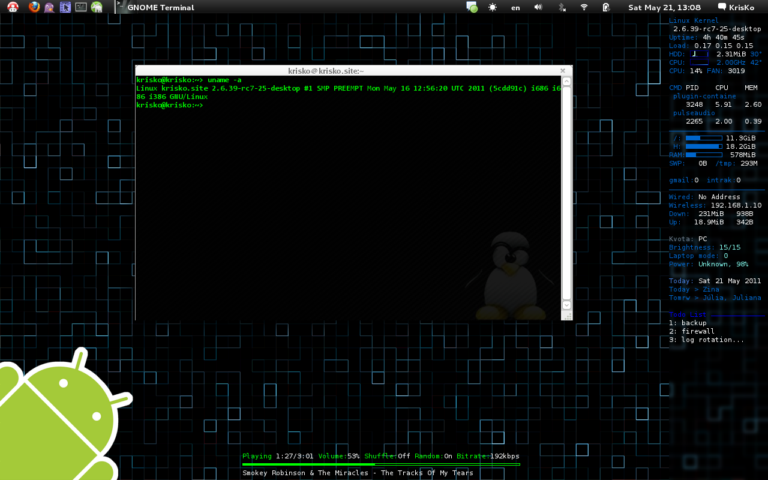Open the red mushroom launcher icon

(13, 7)
